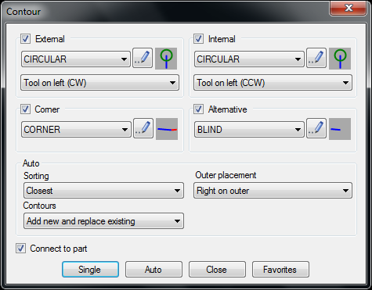Uncheck the External checkbox
Image resolution: width=372 pixels, height=290 pixels.
pyautogui.click(x=25, y=38)
